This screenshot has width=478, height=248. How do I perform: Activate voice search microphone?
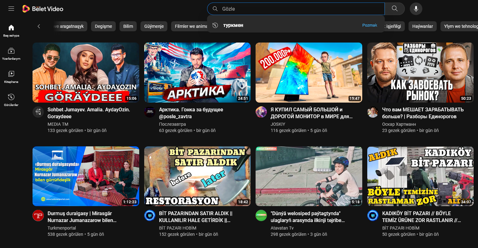click(416, 9)
